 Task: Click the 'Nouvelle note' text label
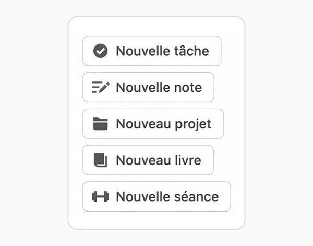point(159,88)
